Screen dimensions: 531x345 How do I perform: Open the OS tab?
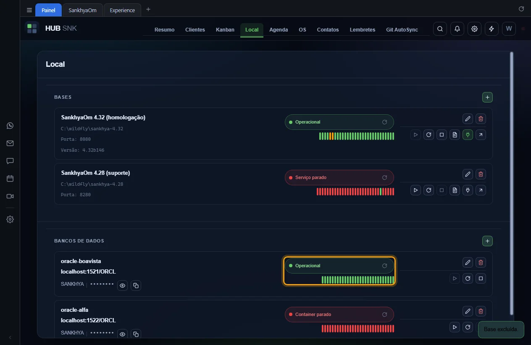302,30
